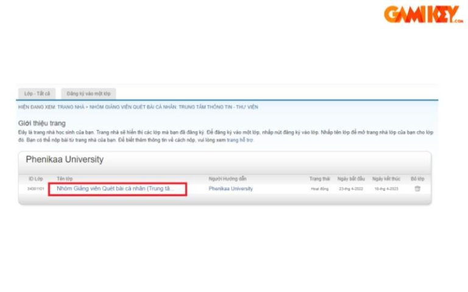Click the start date "23-thg 4-2022"
Image resolution: width=468 pixels, height=292 pixels.
tap(351, 189)
